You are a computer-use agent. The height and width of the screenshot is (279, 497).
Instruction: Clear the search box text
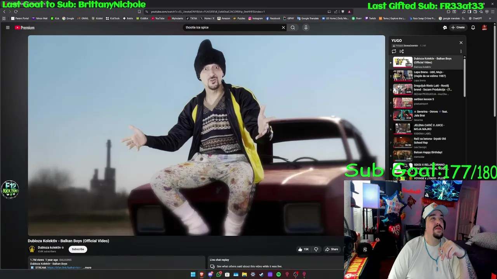[283, 28]
